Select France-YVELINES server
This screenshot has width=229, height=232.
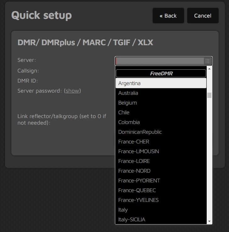click(161, 200)
